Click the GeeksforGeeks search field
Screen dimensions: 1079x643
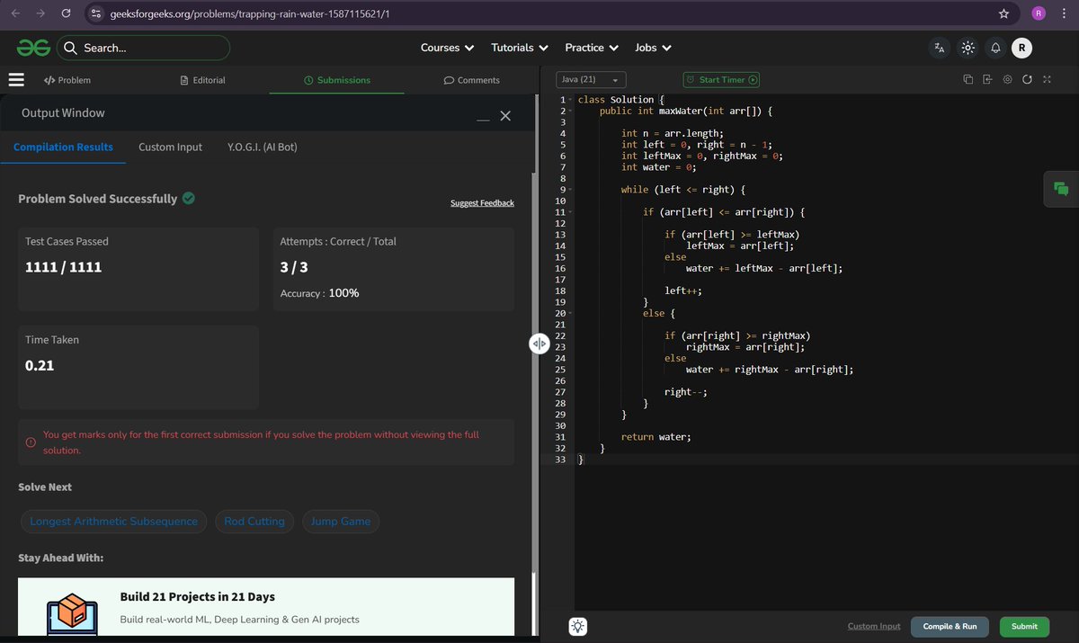pos(143,48)
